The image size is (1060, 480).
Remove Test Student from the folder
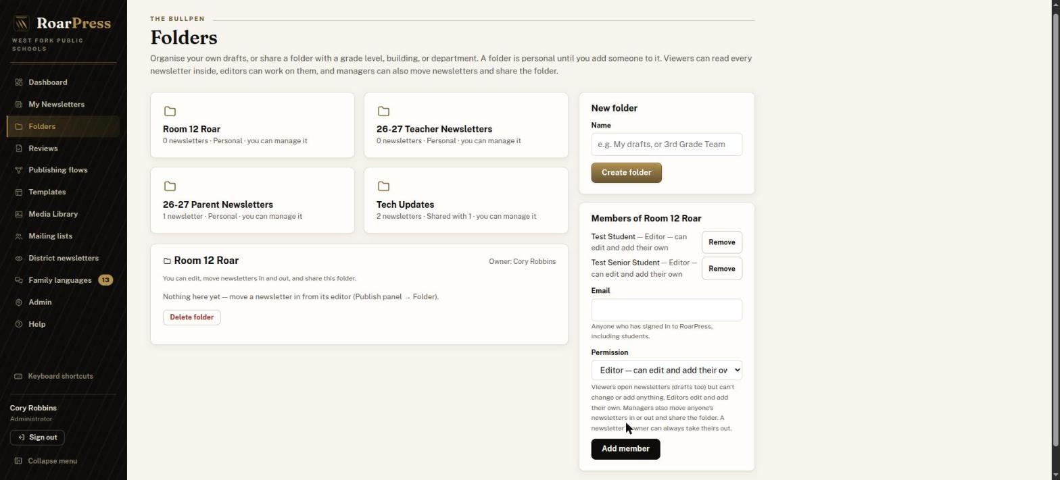721,242
